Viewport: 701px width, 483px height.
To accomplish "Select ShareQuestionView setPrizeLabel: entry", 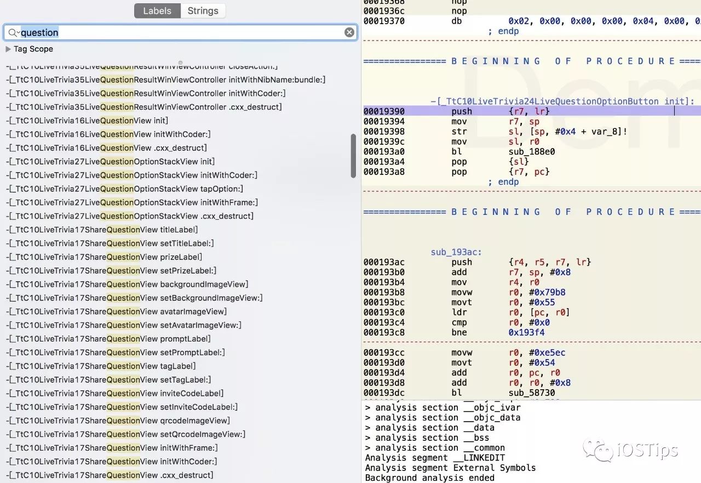I will (x=111, y=270).
